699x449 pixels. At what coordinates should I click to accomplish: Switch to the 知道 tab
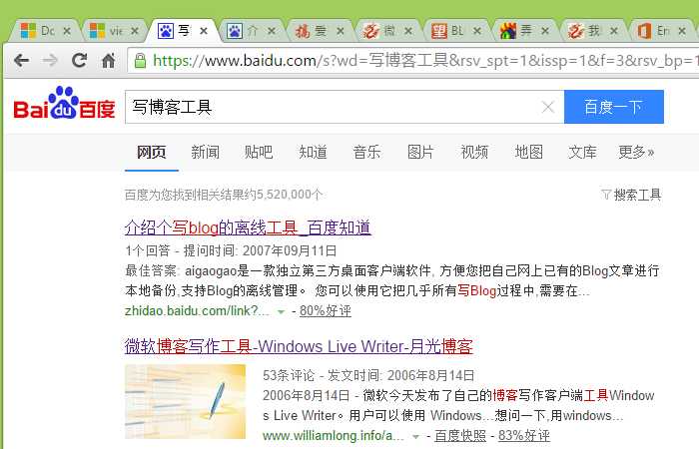point(313,152)
